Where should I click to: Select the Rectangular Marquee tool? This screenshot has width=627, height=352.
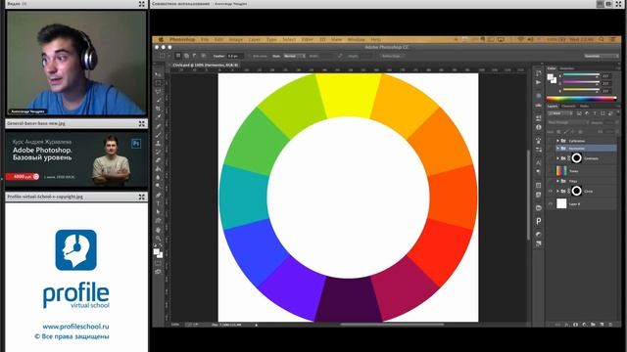[159, 83]
